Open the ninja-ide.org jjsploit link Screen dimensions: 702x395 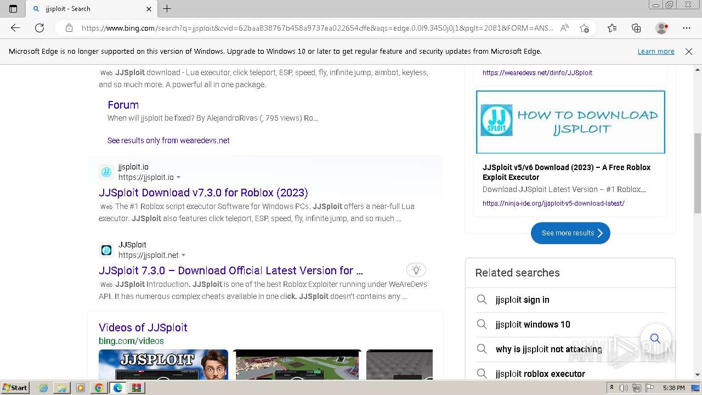pyautogui.click(x=553, y=203)
